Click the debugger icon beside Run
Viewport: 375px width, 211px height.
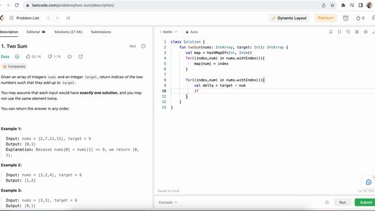pos(327,202)
